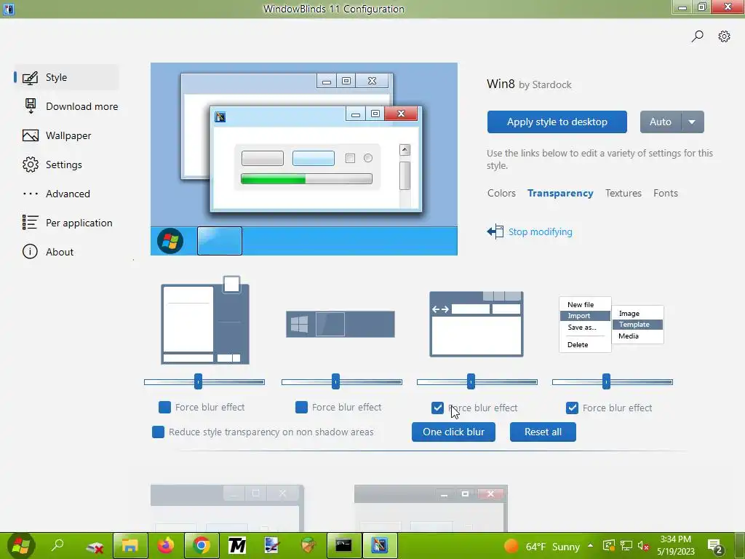Open Per application settings

(68, 223)
